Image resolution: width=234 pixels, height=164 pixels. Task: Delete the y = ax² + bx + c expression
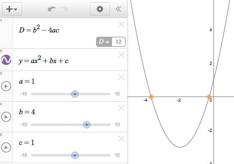point(121,55)
